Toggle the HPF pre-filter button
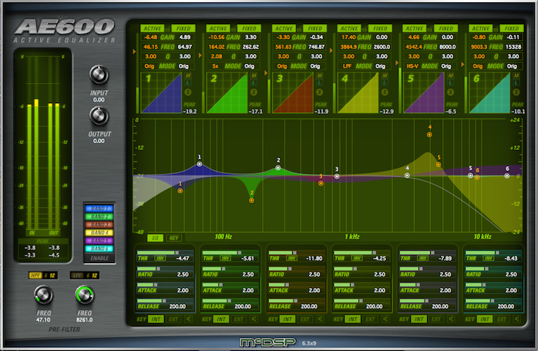The height and width of the screenshot is (351, 538). pyautogui.click(x=35, y=276)
